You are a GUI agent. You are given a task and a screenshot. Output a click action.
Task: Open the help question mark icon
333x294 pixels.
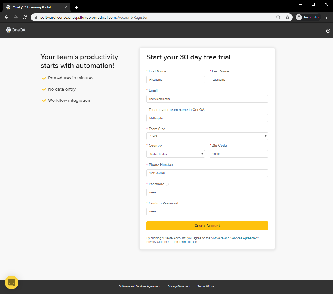328,31
